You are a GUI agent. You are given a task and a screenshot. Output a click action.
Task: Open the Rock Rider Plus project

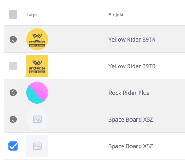[129, 93]
